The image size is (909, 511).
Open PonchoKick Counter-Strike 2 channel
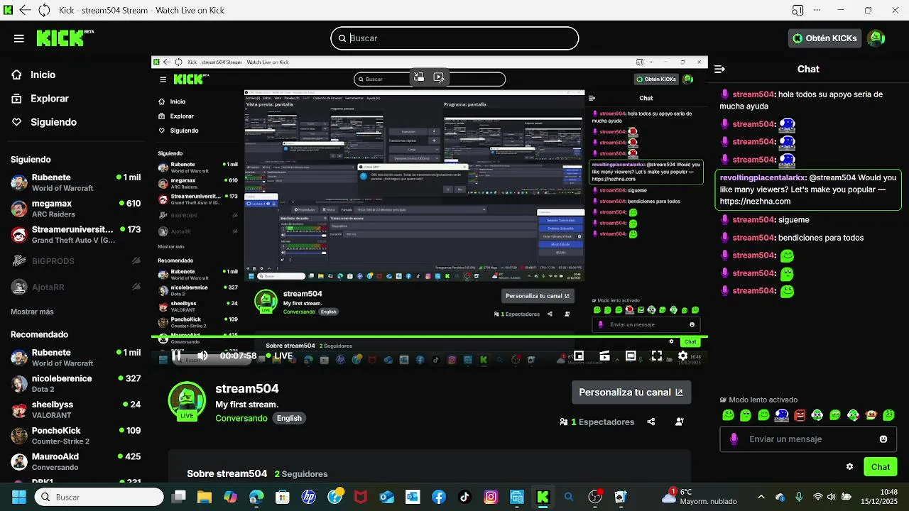point(75,436)
